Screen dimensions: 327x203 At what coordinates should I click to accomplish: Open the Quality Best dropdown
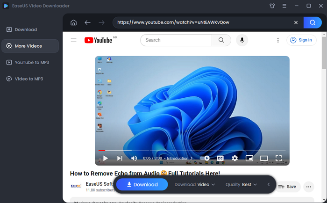click(x=241, y=185)
